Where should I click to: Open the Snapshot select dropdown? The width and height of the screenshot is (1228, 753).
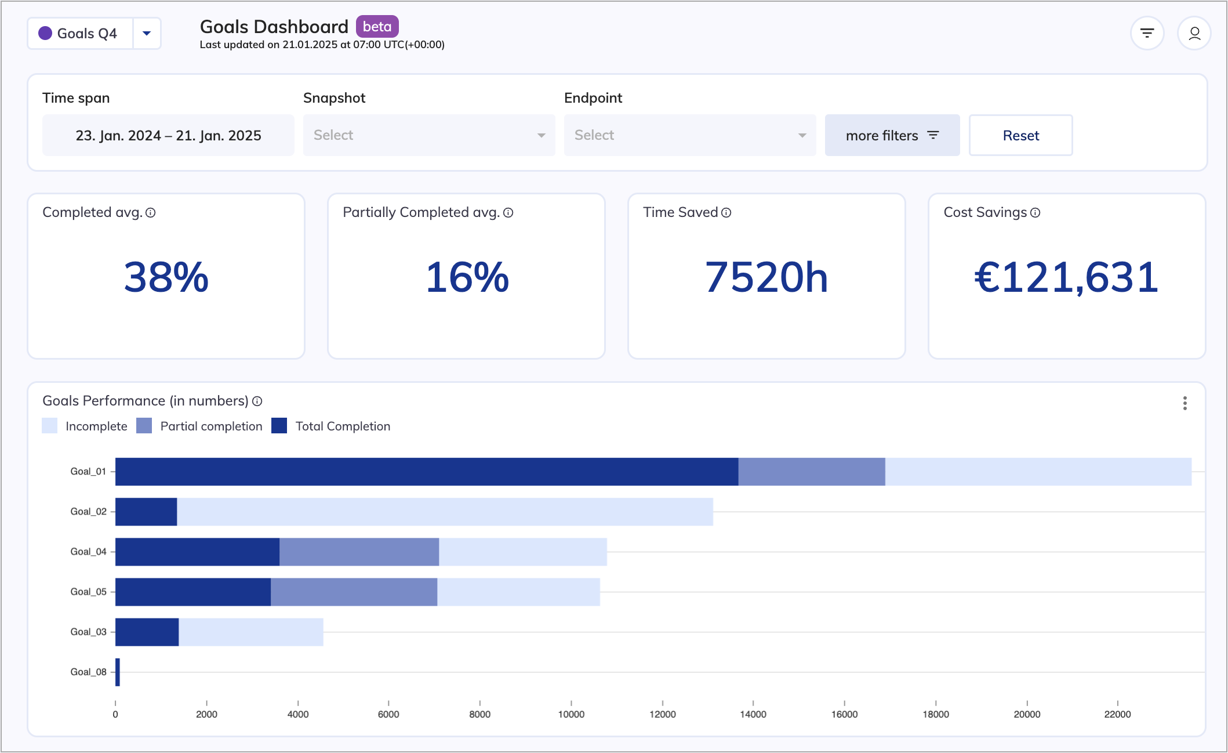coord(428,135)
